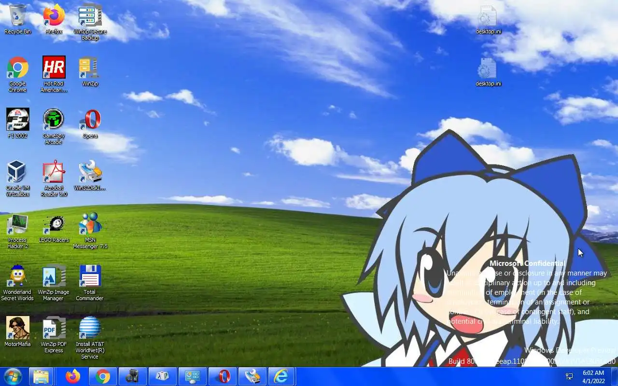The width and height of the screenshot is (618, 386).
Task: Open the Control Panel taskbar icon
Action: pyautogui.click(x=193, y=376)
